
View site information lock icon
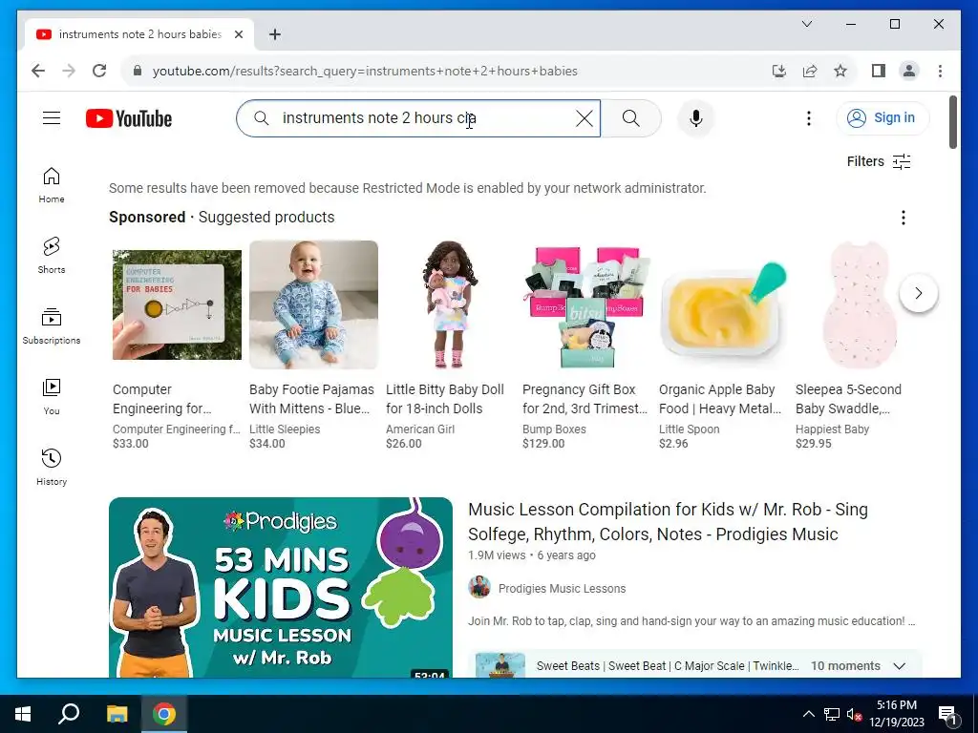(138, 71)
